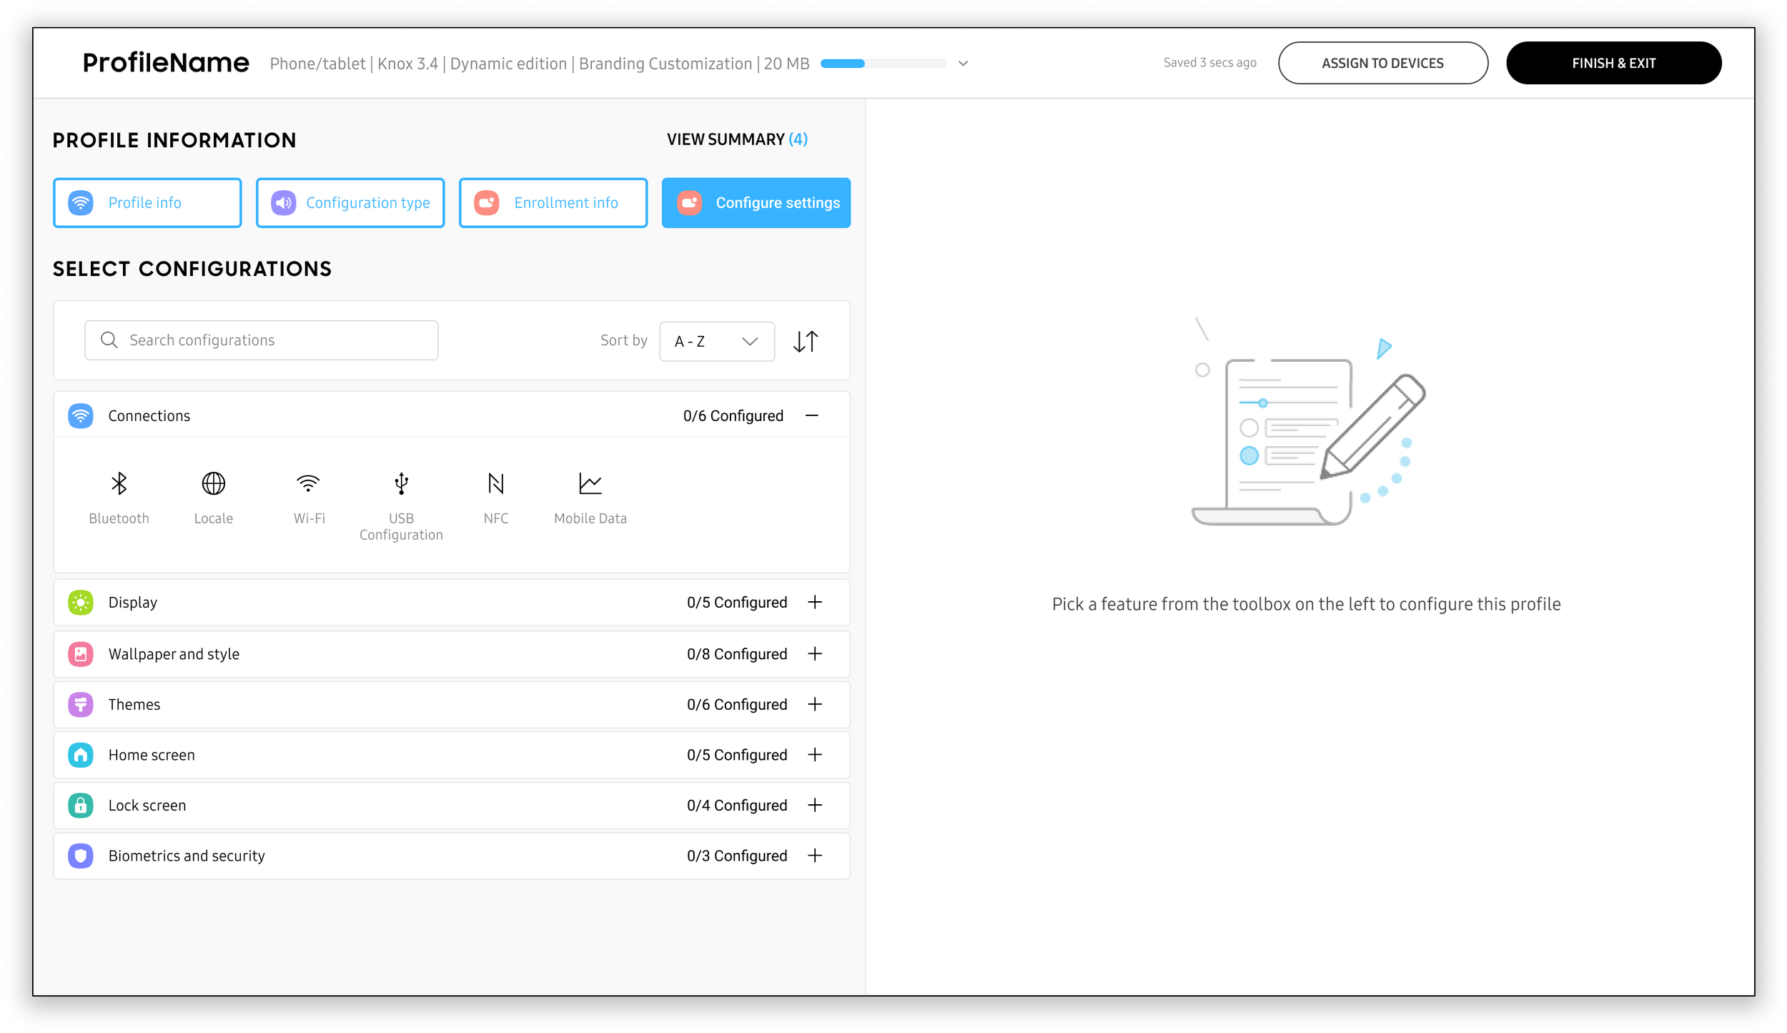Expand the Themes section
This screenshot has width=1787, height=1033.
click(x=815, y=705)
